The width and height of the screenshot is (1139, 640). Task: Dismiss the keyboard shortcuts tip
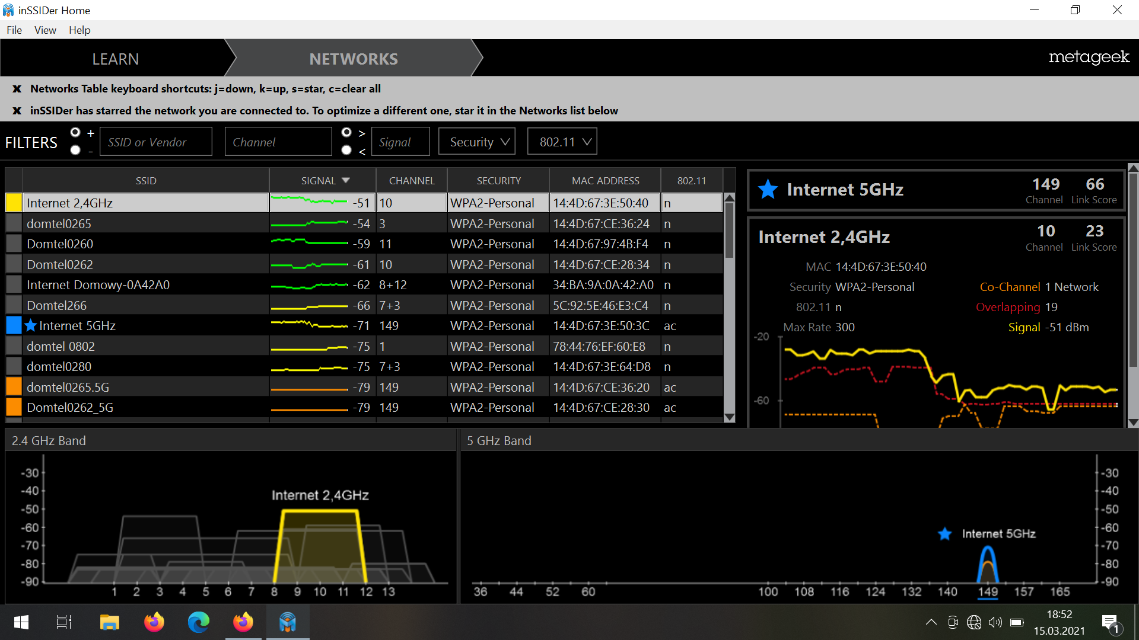[17, 89]
